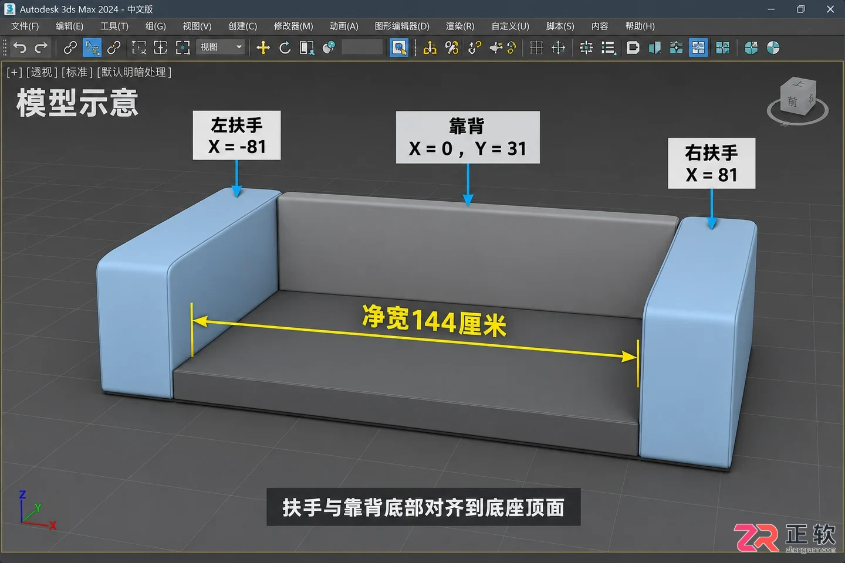Open the list-lines layer icon
The height and width of the screenshot is (563, 845).
tap(609, 48)
